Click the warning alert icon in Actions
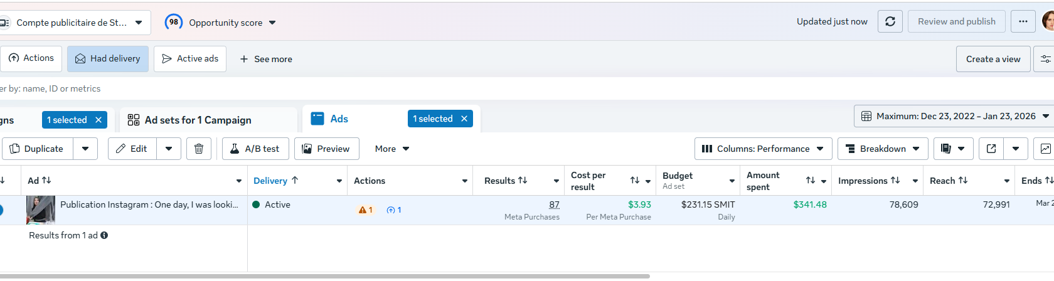 pos(363,210)
